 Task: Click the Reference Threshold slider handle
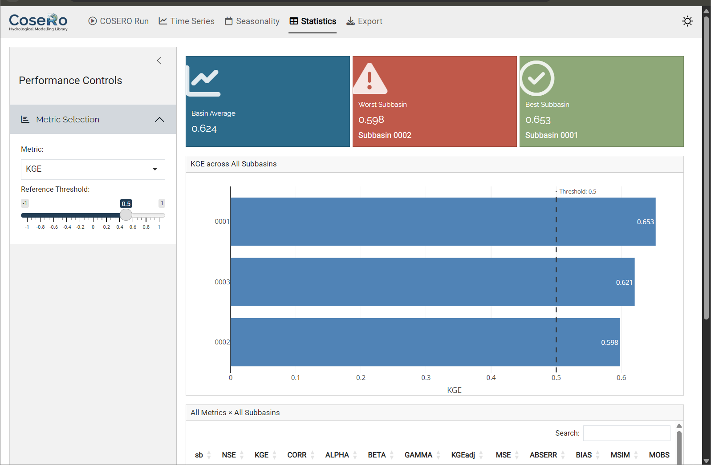pyautogui.click(x=126, y=215)
